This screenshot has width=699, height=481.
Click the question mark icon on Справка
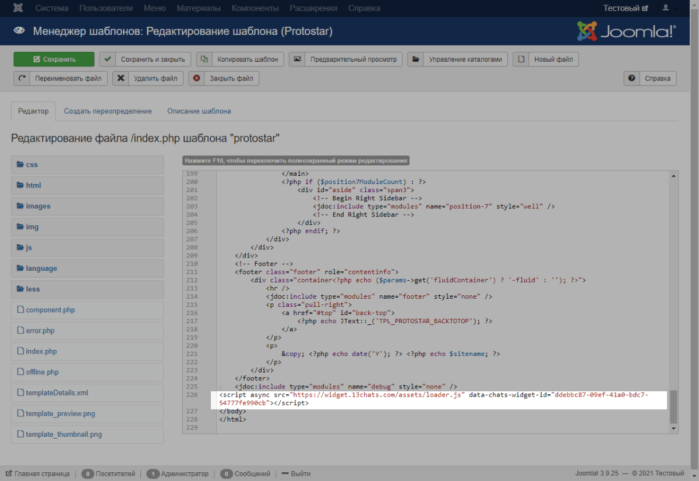click(x=631, y=79)
